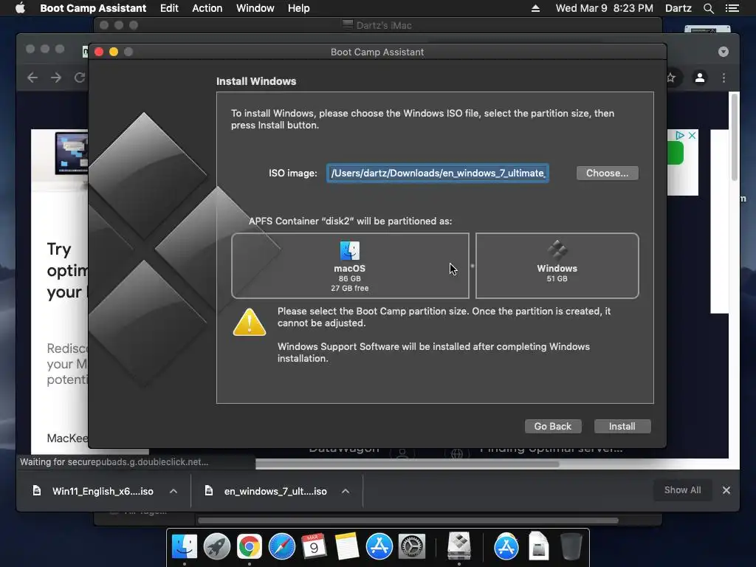Open Trash from the Dock
Viewport: 756px width, 567px height.
571,547
